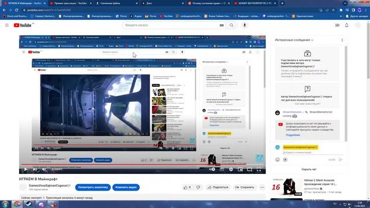
Task: Switch player to miniplayer mode
Action: click(x=240, y=169)
